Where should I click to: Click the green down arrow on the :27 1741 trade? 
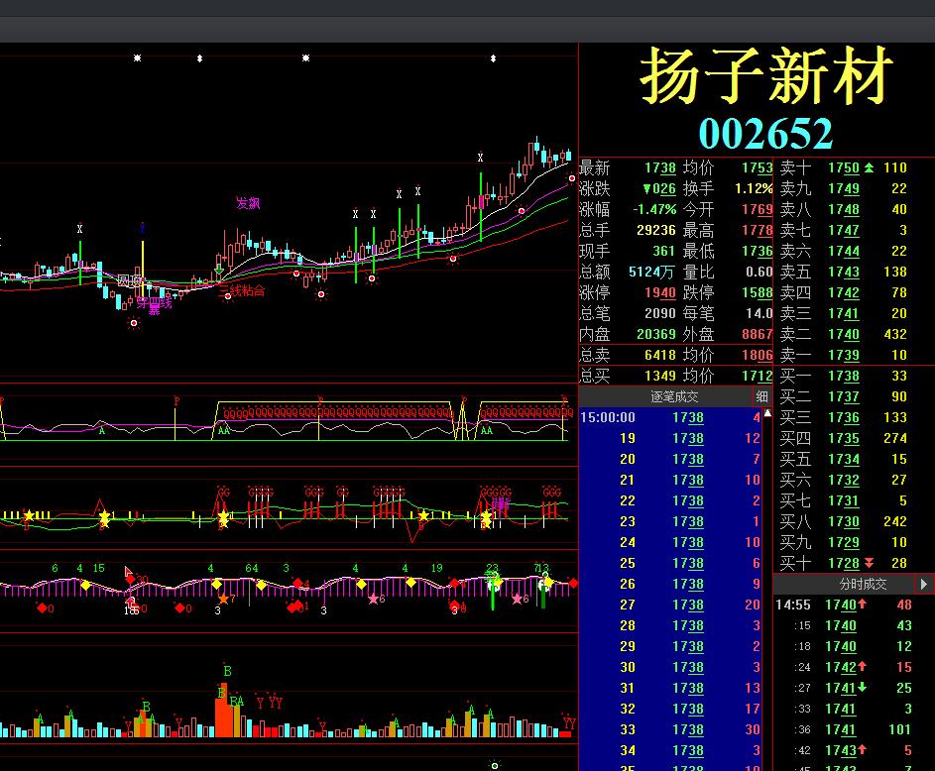tap(862, 688)
